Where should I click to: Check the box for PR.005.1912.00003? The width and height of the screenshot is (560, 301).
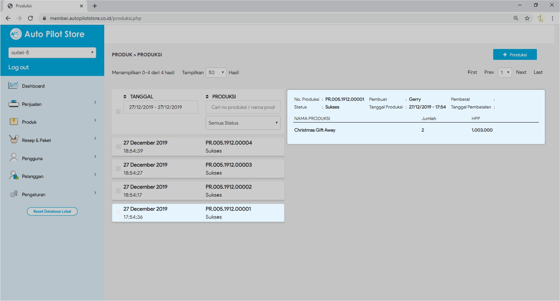click(118, 169)
